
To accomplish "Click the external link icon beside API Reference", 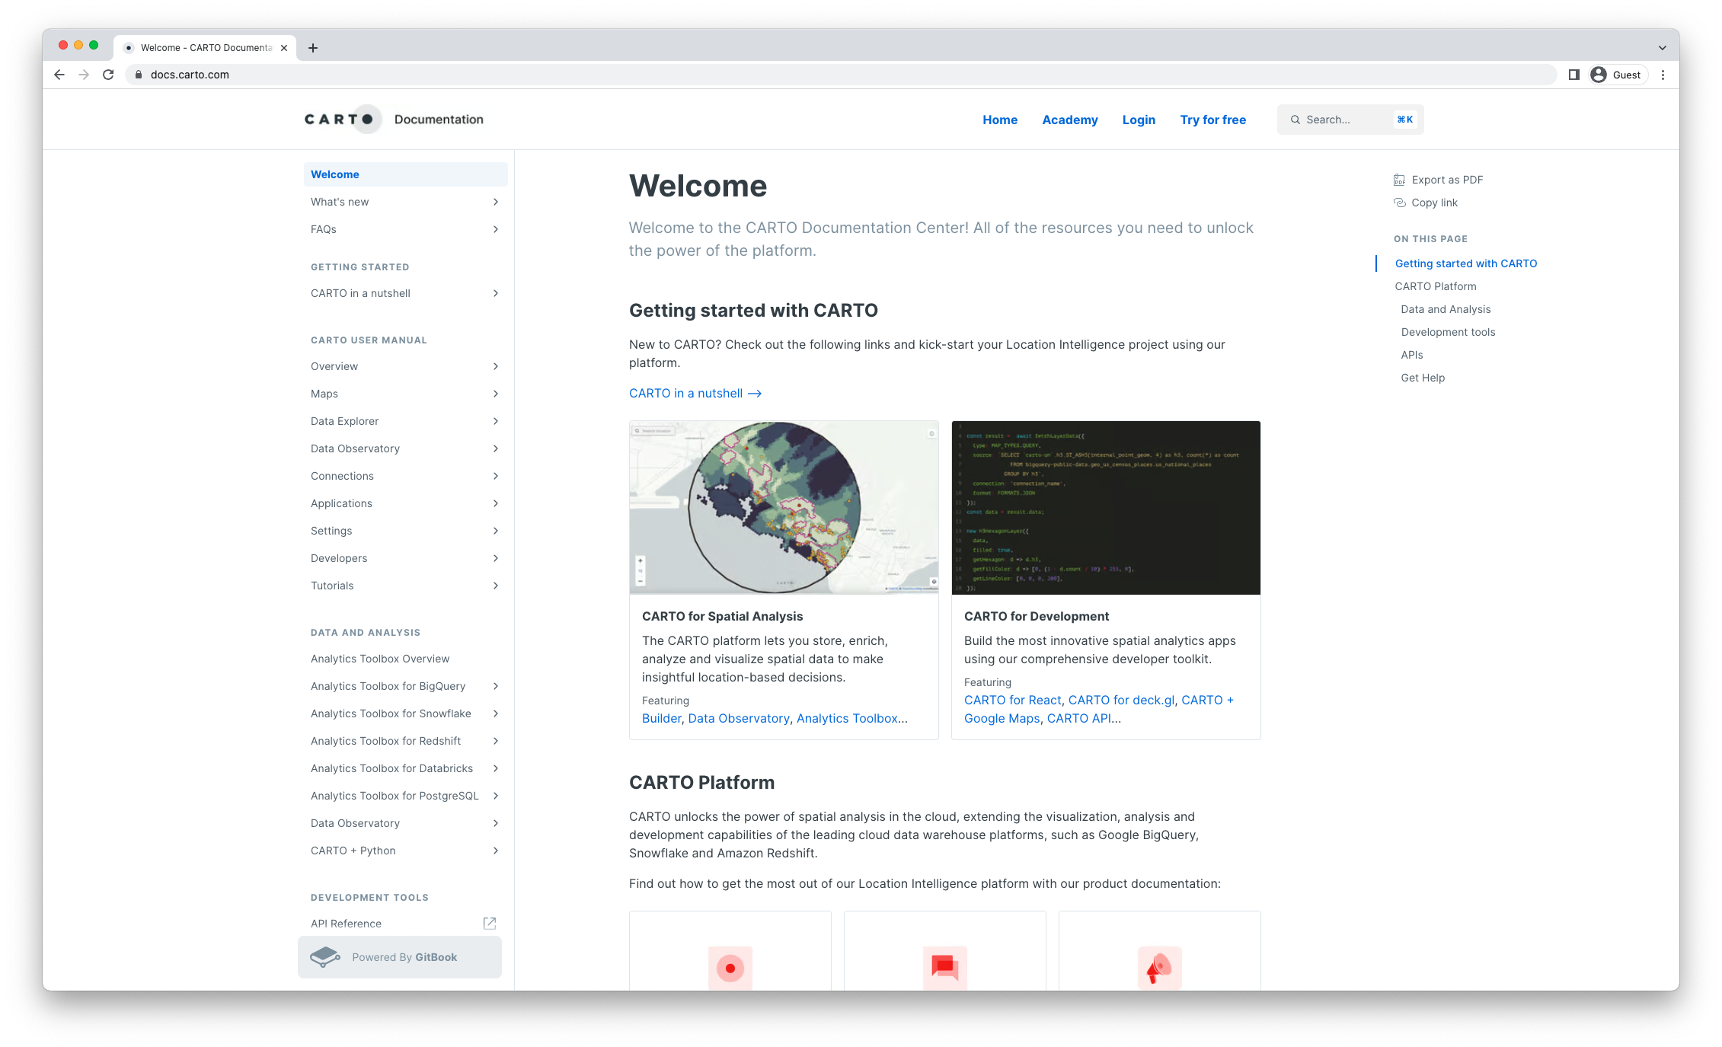I will tap(490, 923).
